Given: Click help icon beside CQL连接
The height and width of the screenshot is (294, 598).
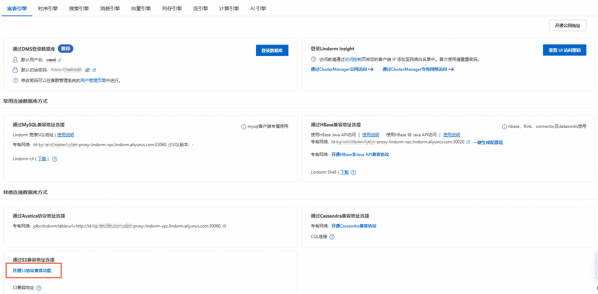Looking at the screenshot, I should tap(332, 237).
